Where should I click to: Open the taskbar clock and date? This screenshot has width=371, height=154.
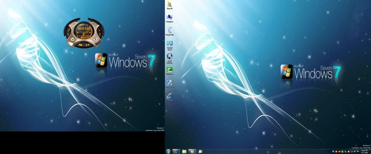click(x=364, y=151)
